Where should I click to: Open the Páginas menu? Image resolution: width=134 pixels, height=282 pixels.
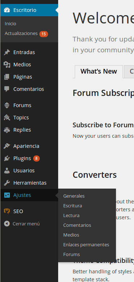[x=29, y=77]
